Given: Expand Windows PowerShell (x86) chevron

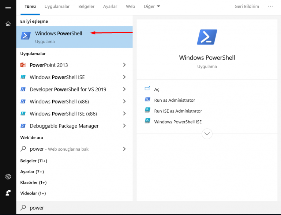Looking at the screenshot, I should tap(124, 101).
